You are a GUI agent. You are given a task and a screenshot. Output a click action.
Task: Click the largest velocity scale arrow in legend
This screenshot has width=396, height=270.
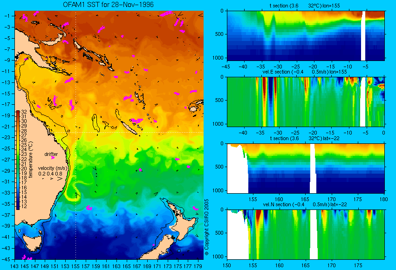(x=60, y=179)
